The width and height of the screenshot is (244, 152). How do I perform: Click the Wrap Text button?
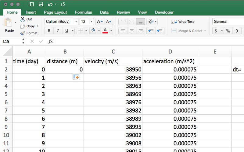click(183, 22)
